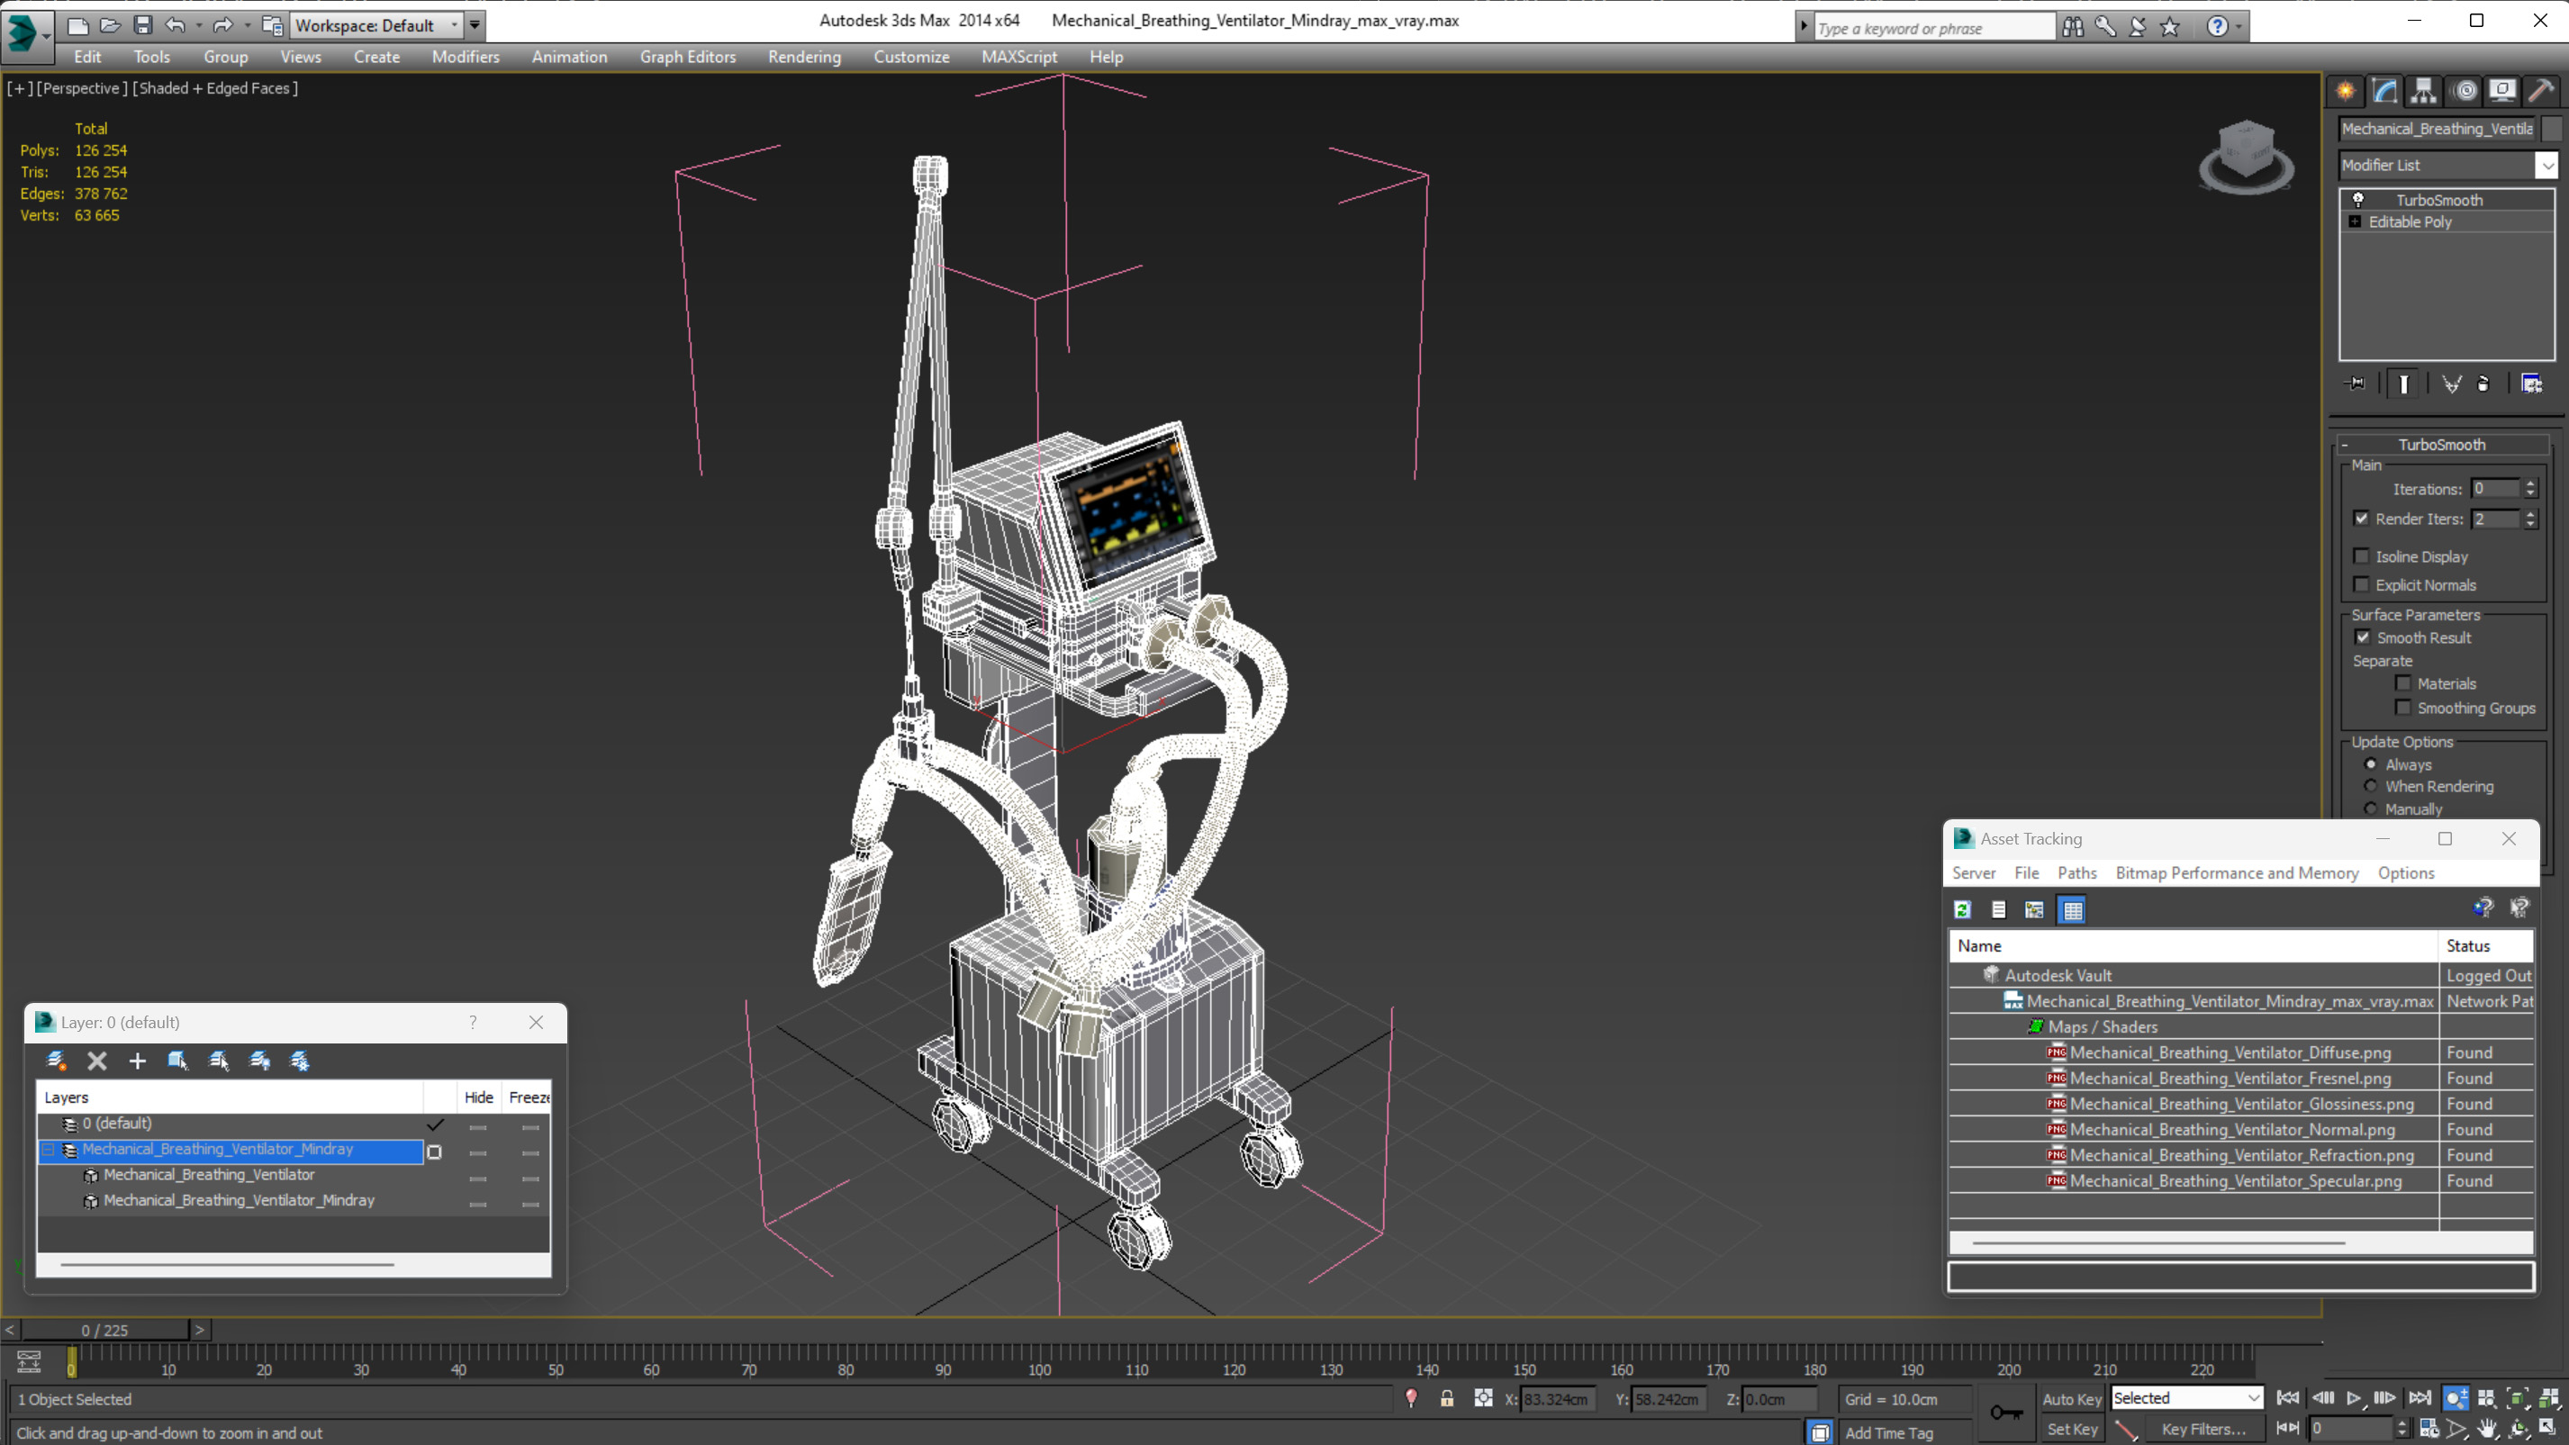Select the Always update option

point(2371,763)
